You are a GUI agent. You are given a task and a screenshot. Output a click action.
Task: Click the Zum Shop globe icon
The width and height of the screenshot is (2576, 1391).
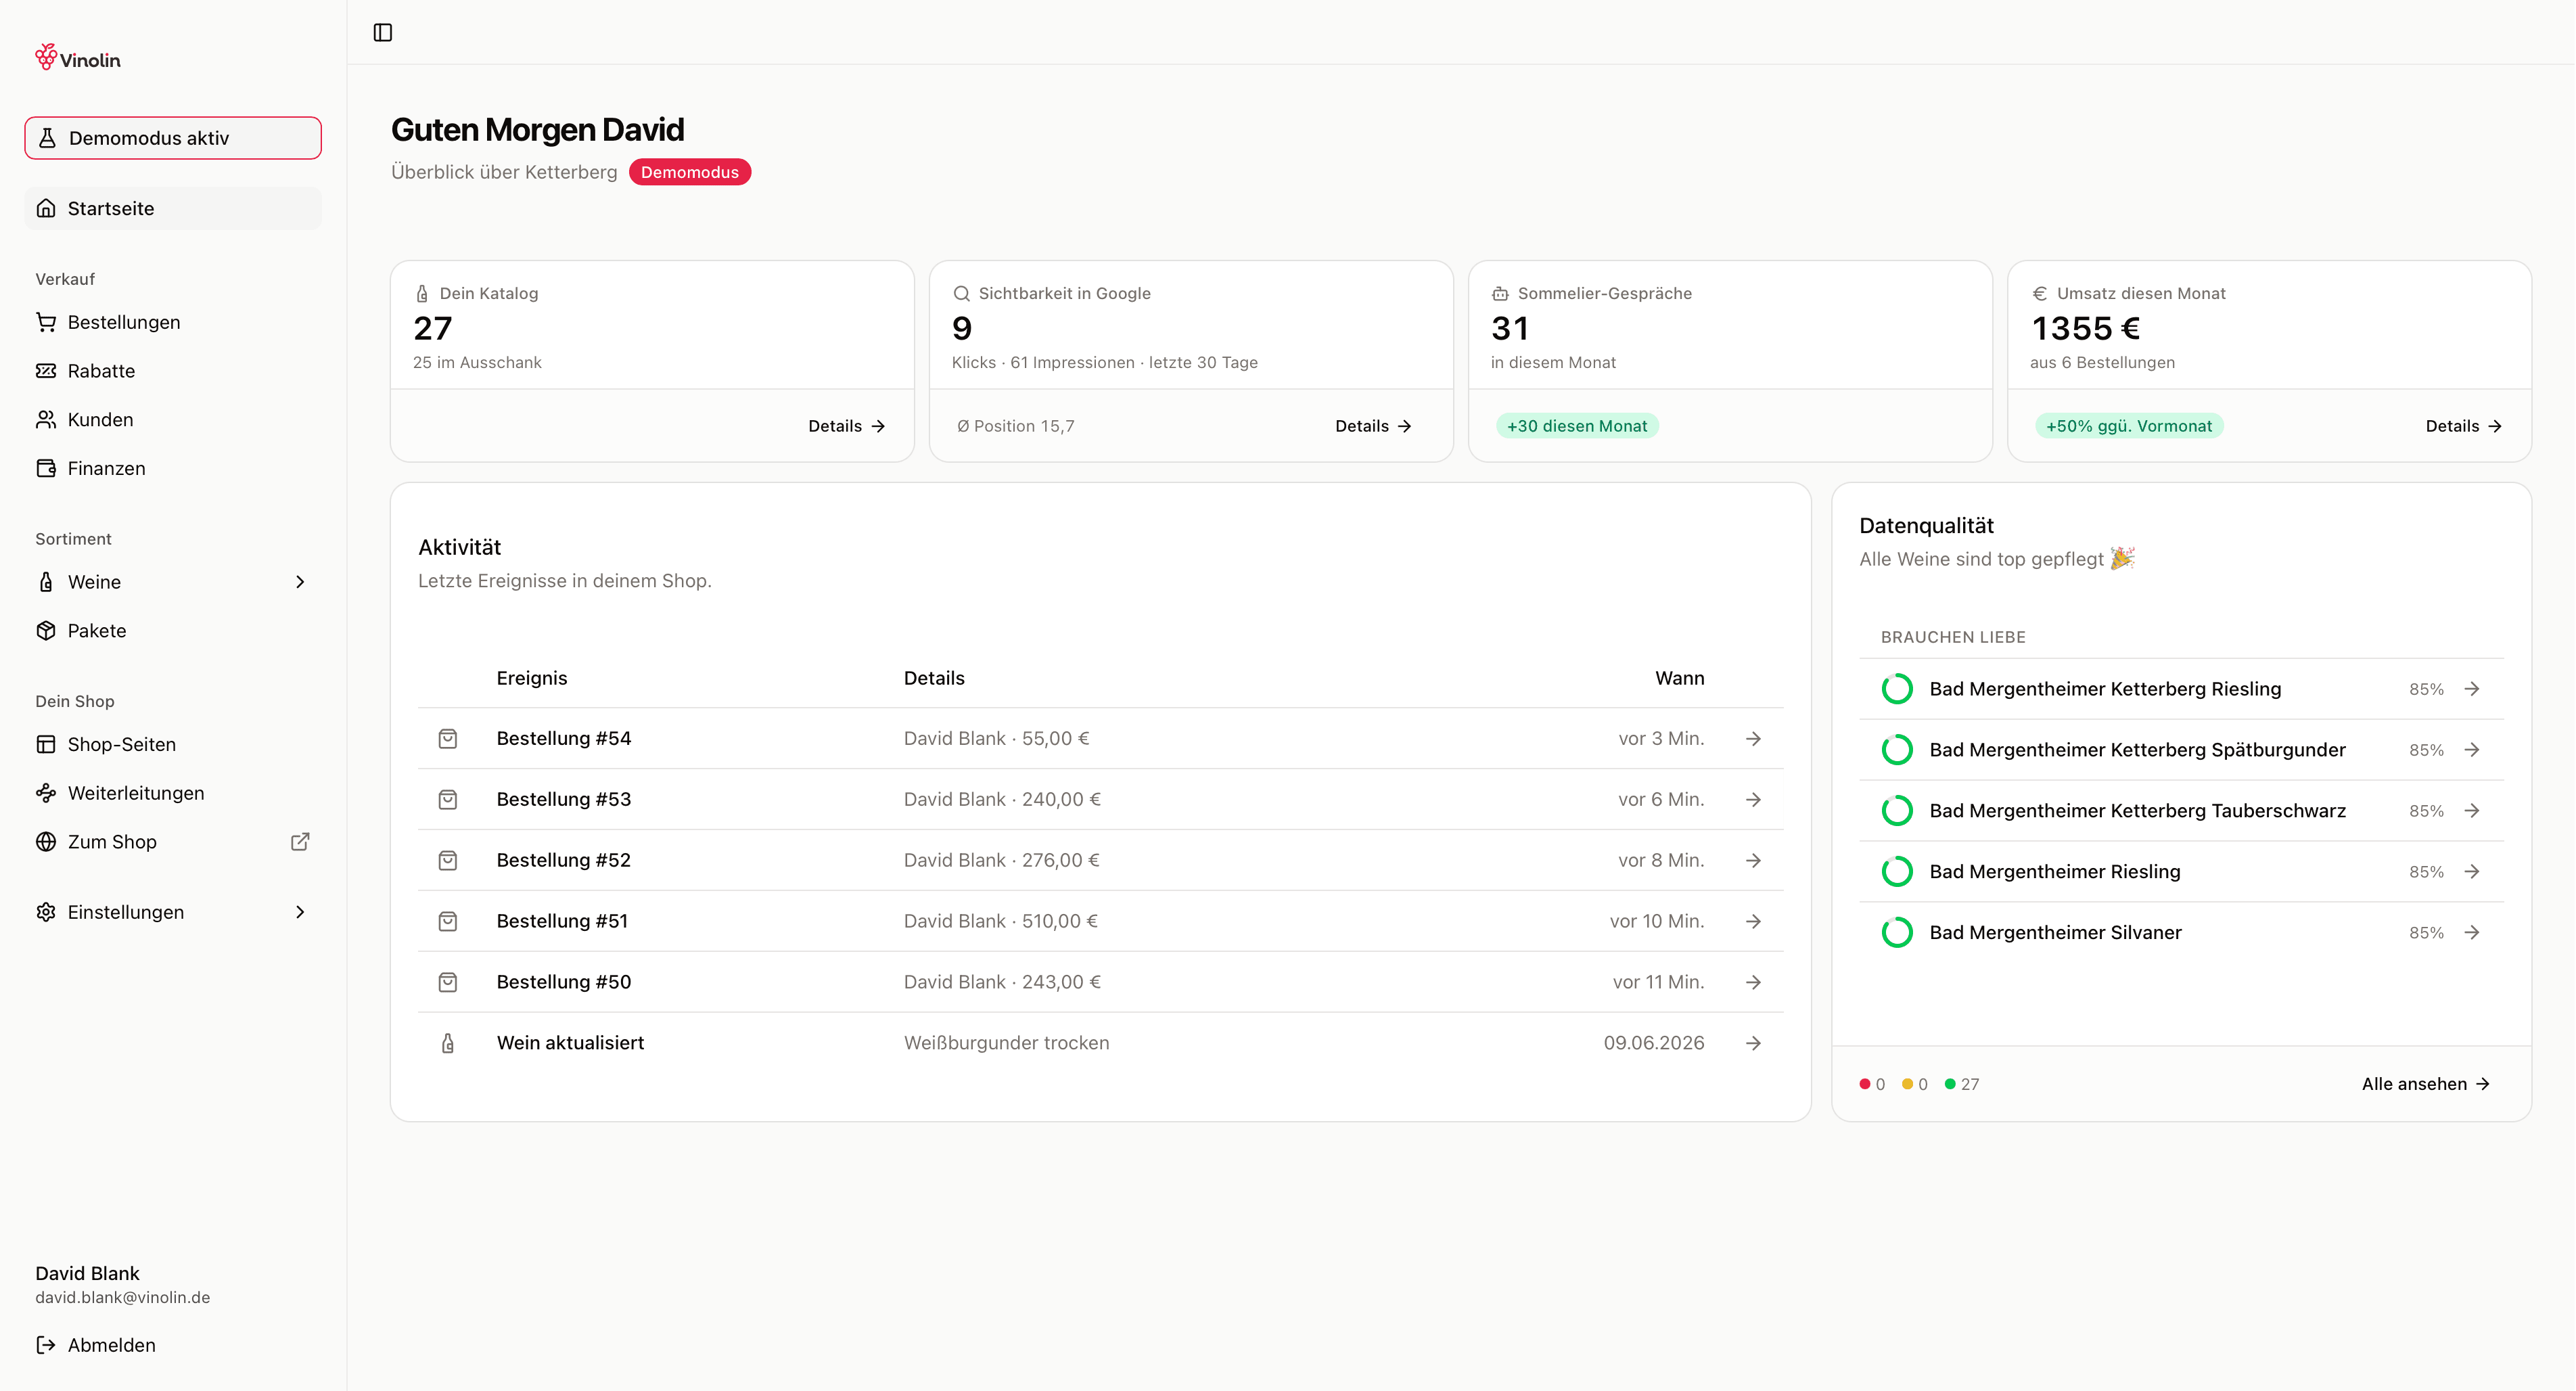pyautogui.click(x=46, y=842)
